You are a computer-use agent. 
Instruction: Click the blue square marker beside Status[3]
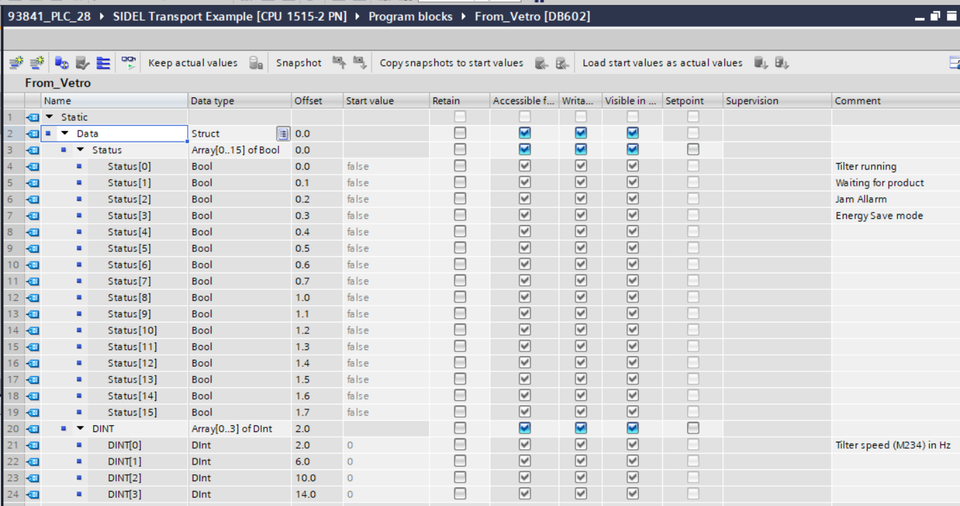tap(79, 215)
